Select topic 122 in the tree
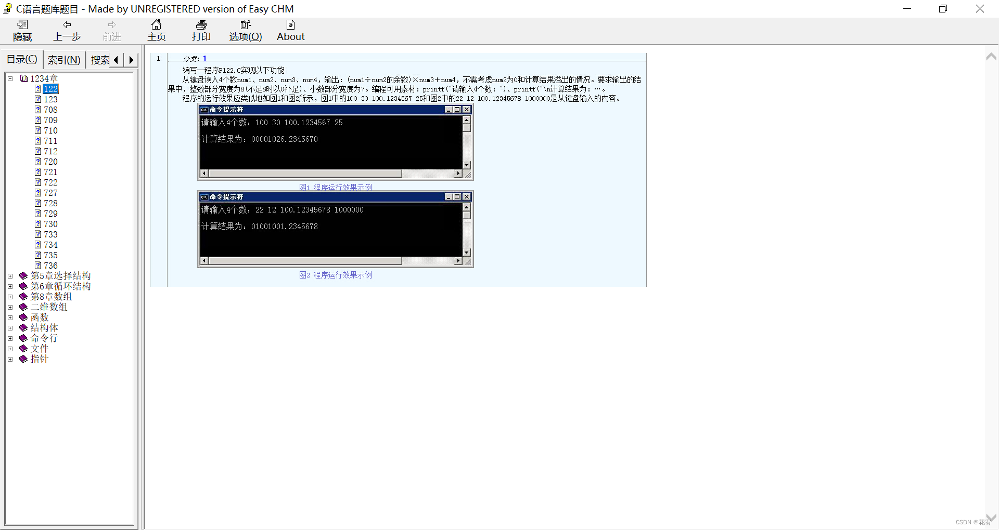This screenshot has height=530, width=999. pos(50,89)
